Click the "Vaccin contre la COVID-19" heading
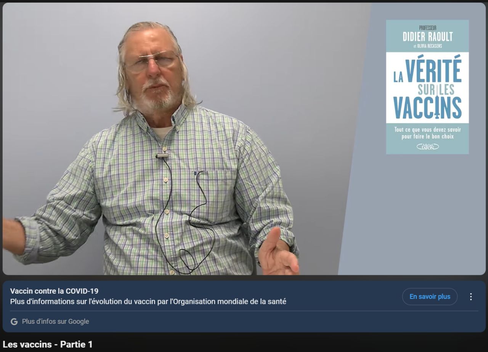This screenshot has width=488, height=352. pyautogui.click(x=54, y=291)
